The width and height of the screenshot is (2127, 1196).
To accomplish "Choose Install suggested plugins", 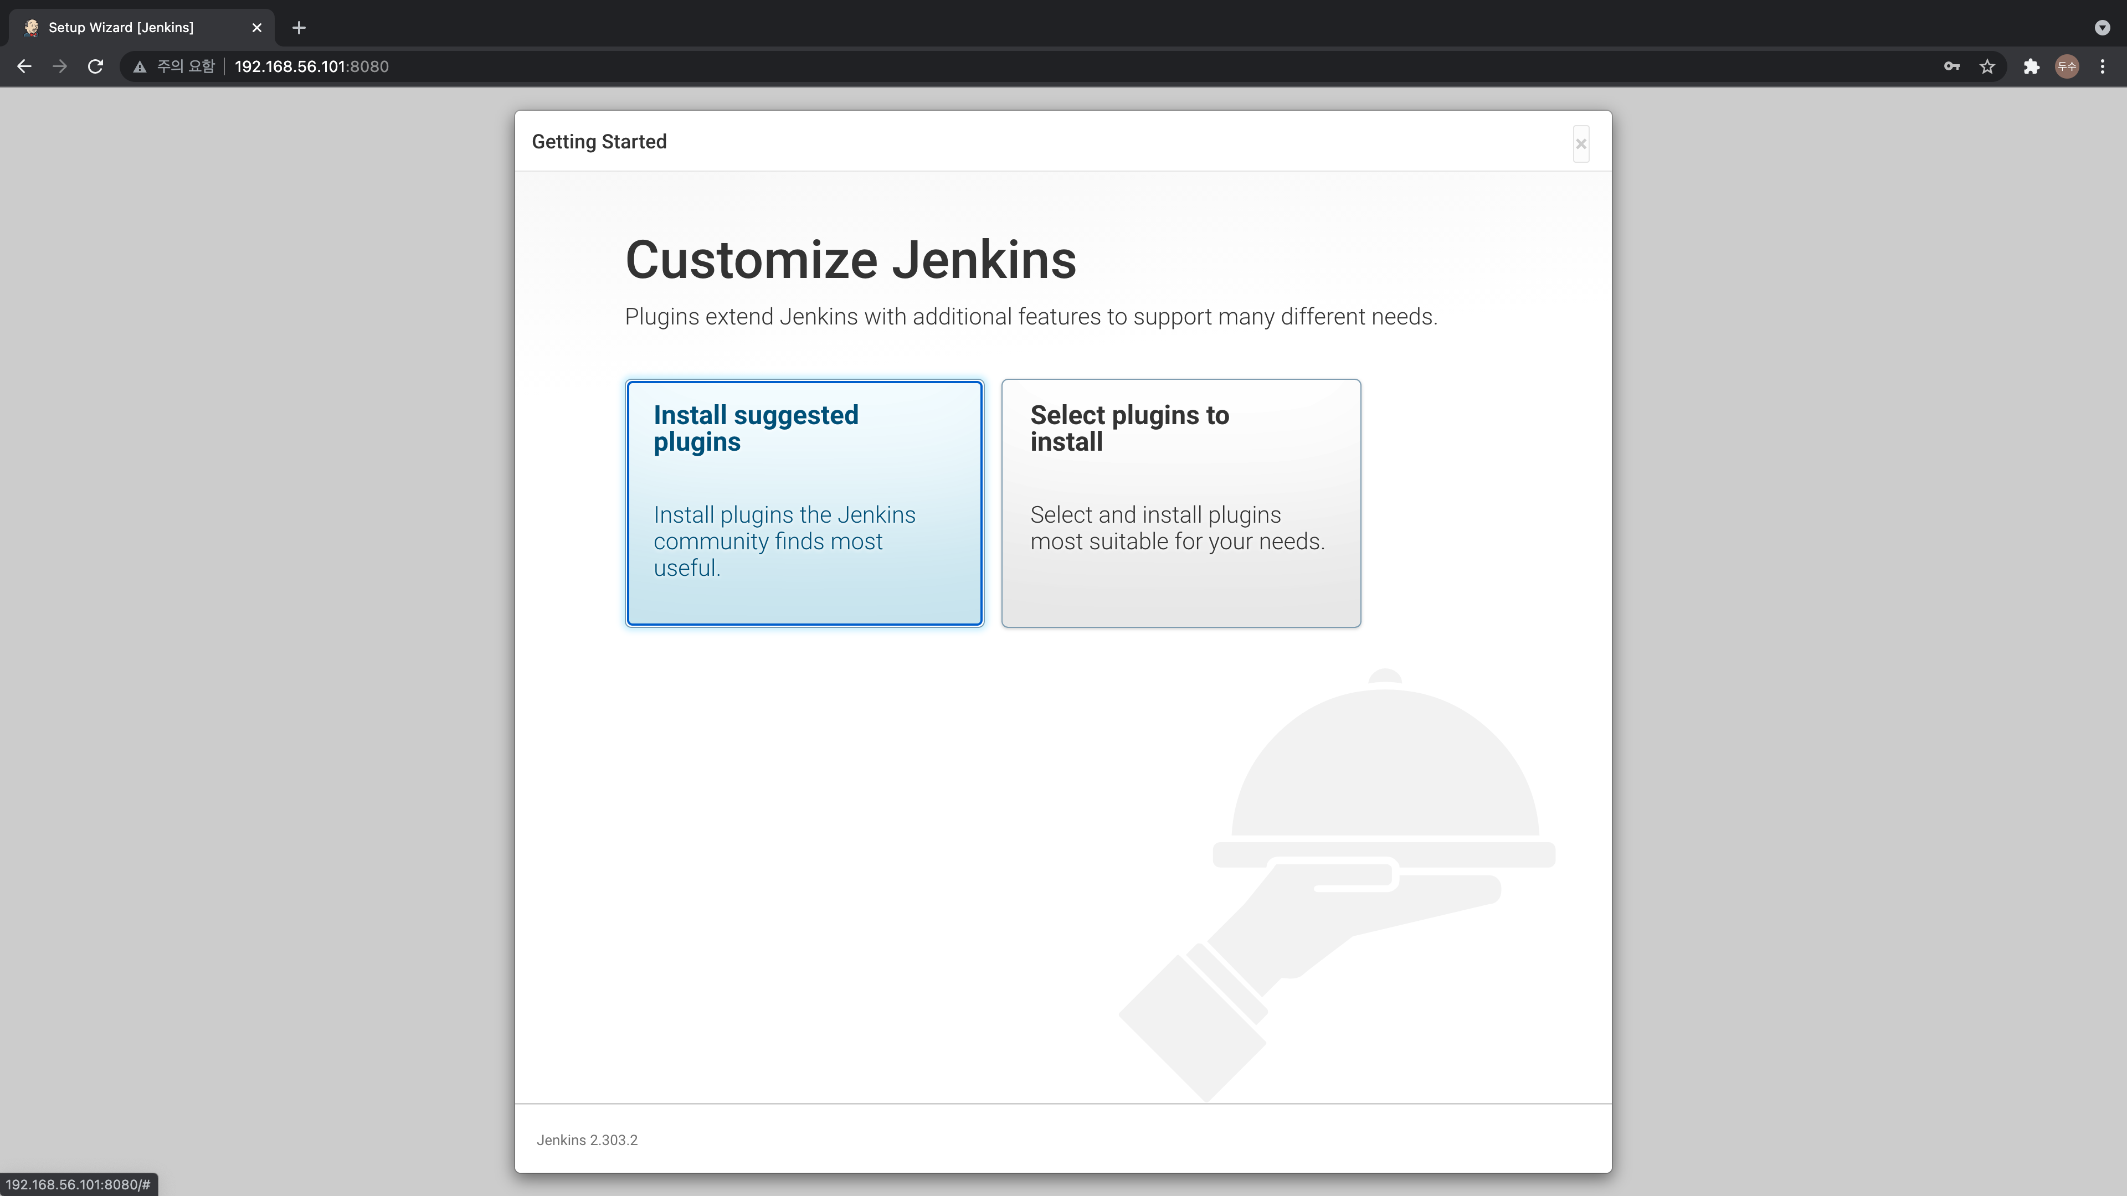I will click(x=803, y=503).
